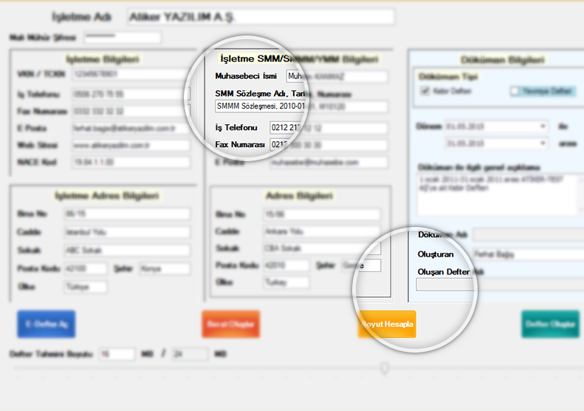Click VKN / TCKN field in İşletme Bilgileri

[x=130, y=74]
